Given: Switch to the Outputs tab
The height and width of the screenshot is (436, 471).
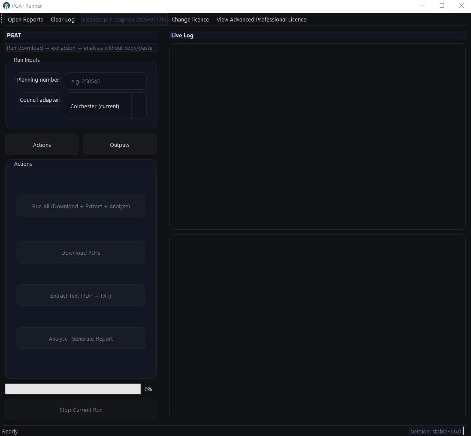Looking at the screenshot, I should point(120,145).
